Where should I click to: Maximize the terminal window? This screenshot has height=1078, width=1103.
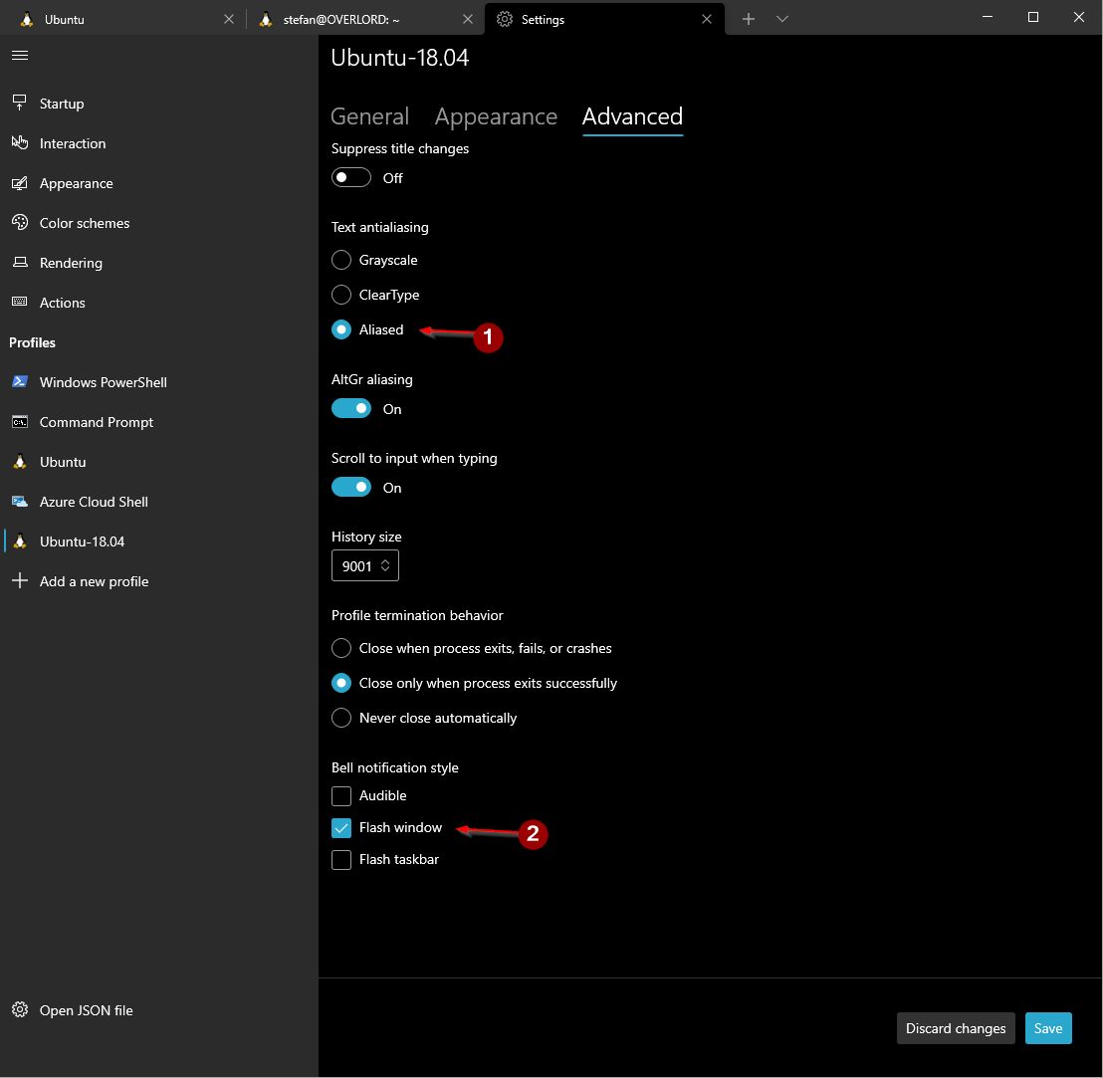1032,17
